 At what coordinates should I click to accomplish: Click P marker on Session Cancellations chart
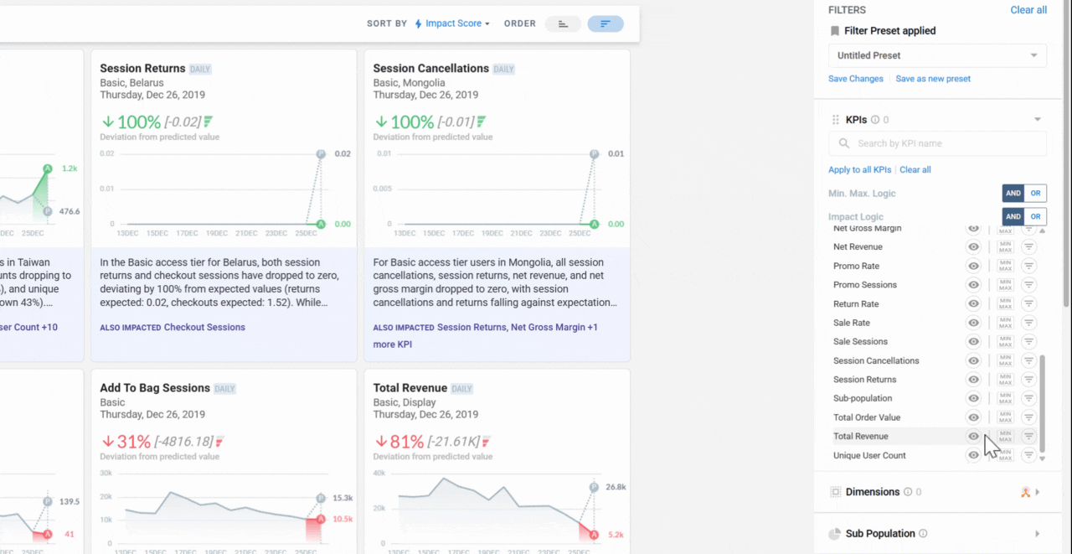(594, 154)
